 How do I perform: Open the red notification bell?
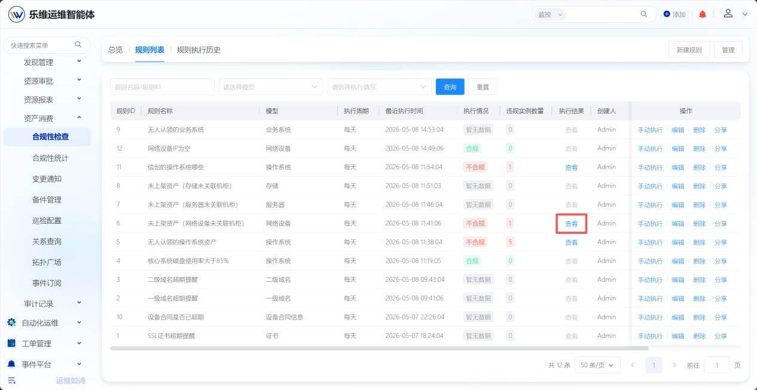(703, 14)
